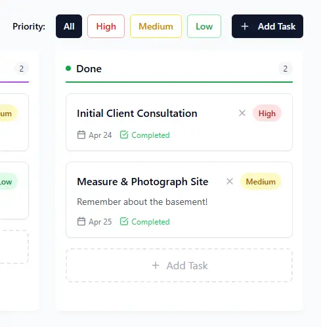The image size is (321, 327).
Task: Remove the Measure & Photograph Site task
Action: point(230,181)
